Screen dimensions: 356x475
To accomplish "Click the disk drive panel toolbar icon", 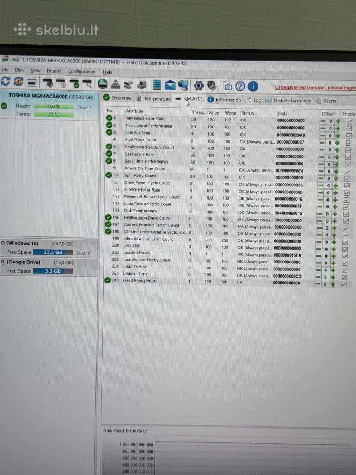I will click(x=32, y=82).
